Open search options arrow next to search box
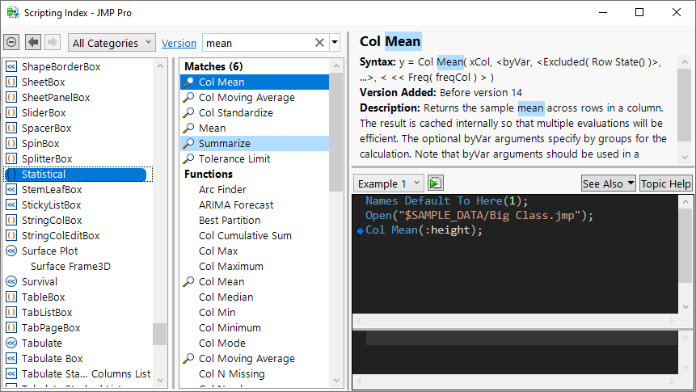This screenshot has width=696, height=392. pos(335,43)
